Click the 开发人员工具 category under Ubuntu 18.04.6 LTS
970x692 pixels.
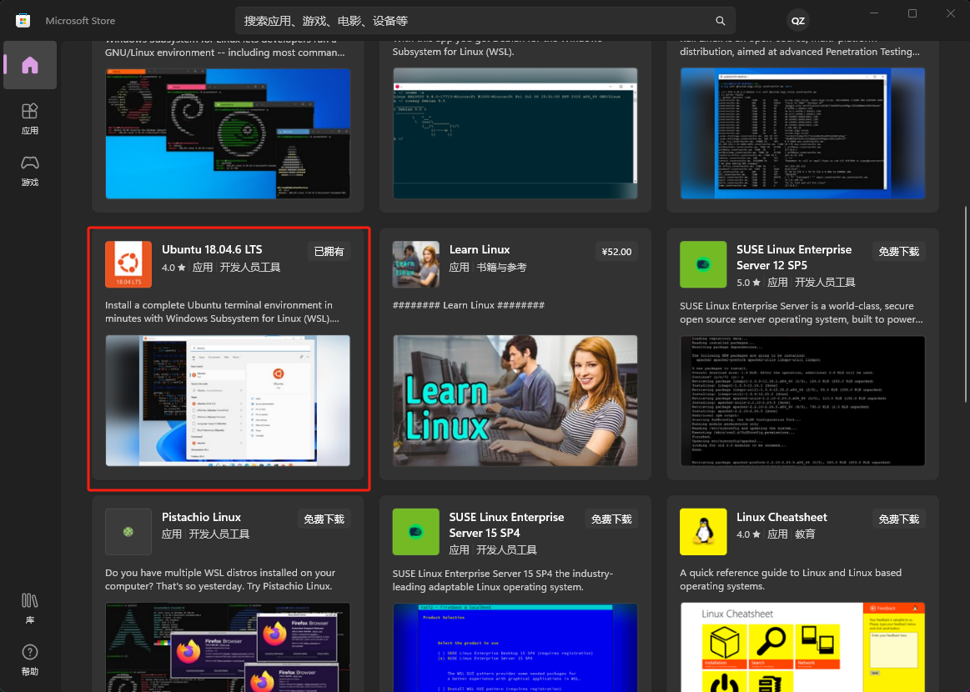click(x=250, y=268)
